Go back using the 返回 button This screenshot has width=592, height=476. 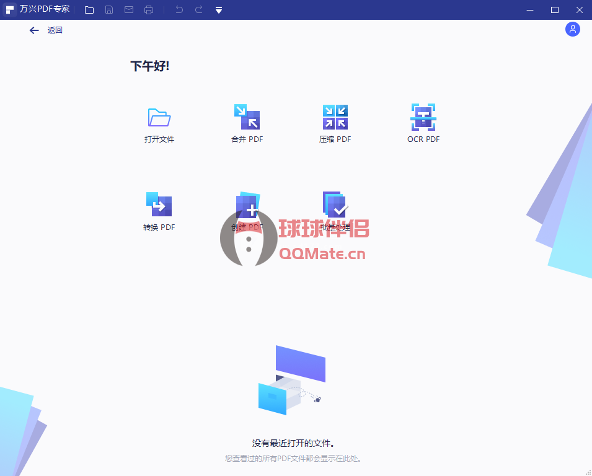tap(46, 30)
